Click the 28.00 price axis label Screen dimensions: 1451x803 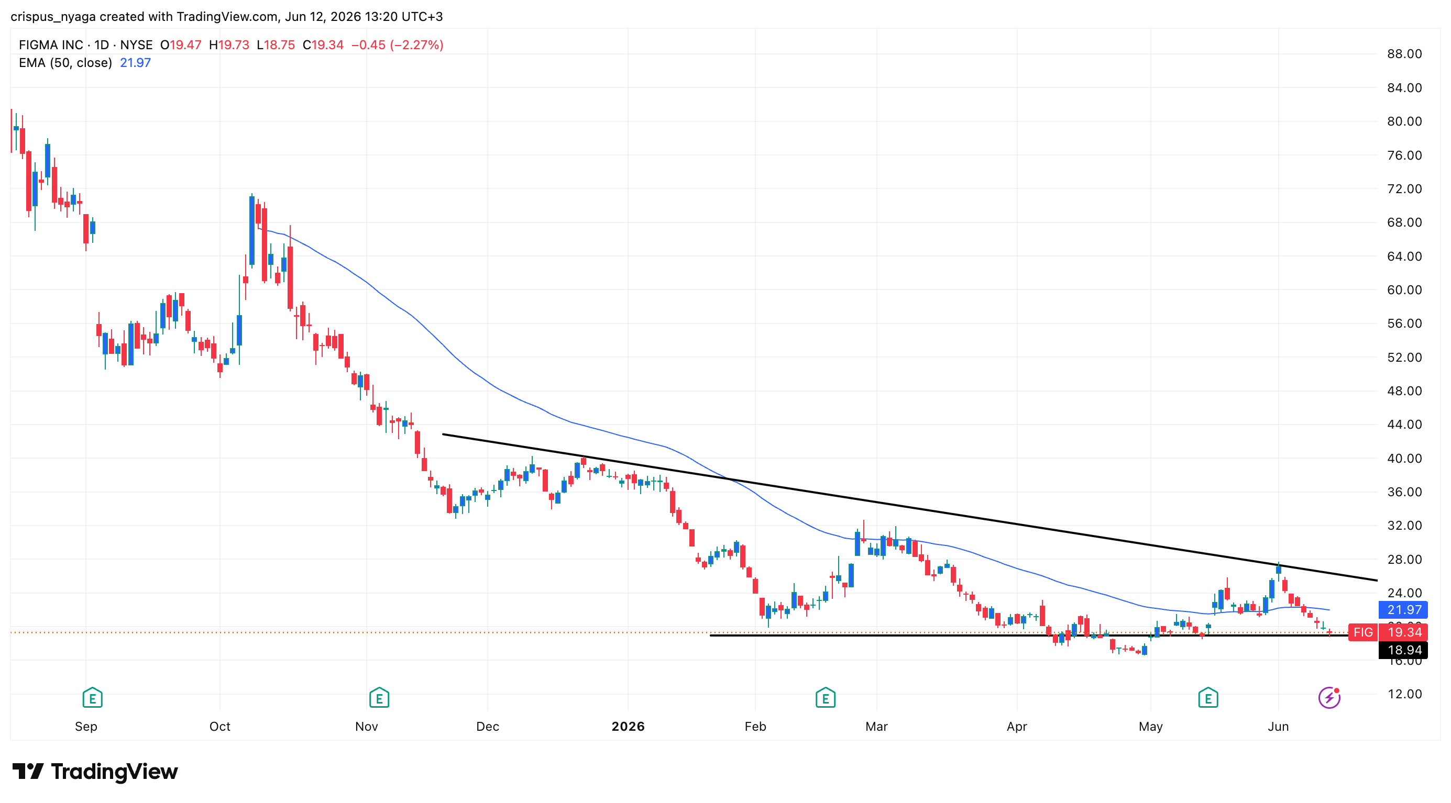[1404, 560]
